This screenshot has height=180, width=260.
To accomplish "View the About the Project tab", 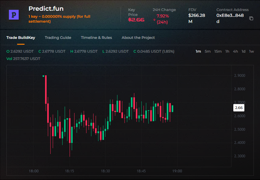I will [x=138, y=38].
